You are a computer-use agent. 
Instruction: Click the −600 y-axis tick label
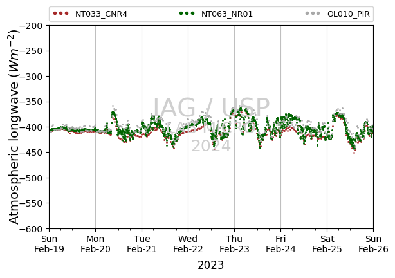click(x=32, y=229)
